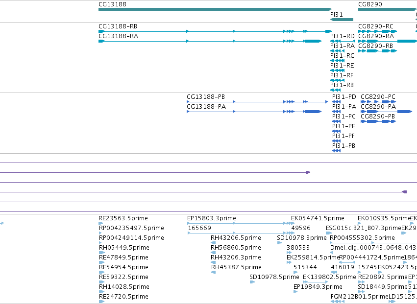
Task: Open the Dmel_dig_000743_0648_043 feature
Action: pyautogui.click(x=373, y=248)
